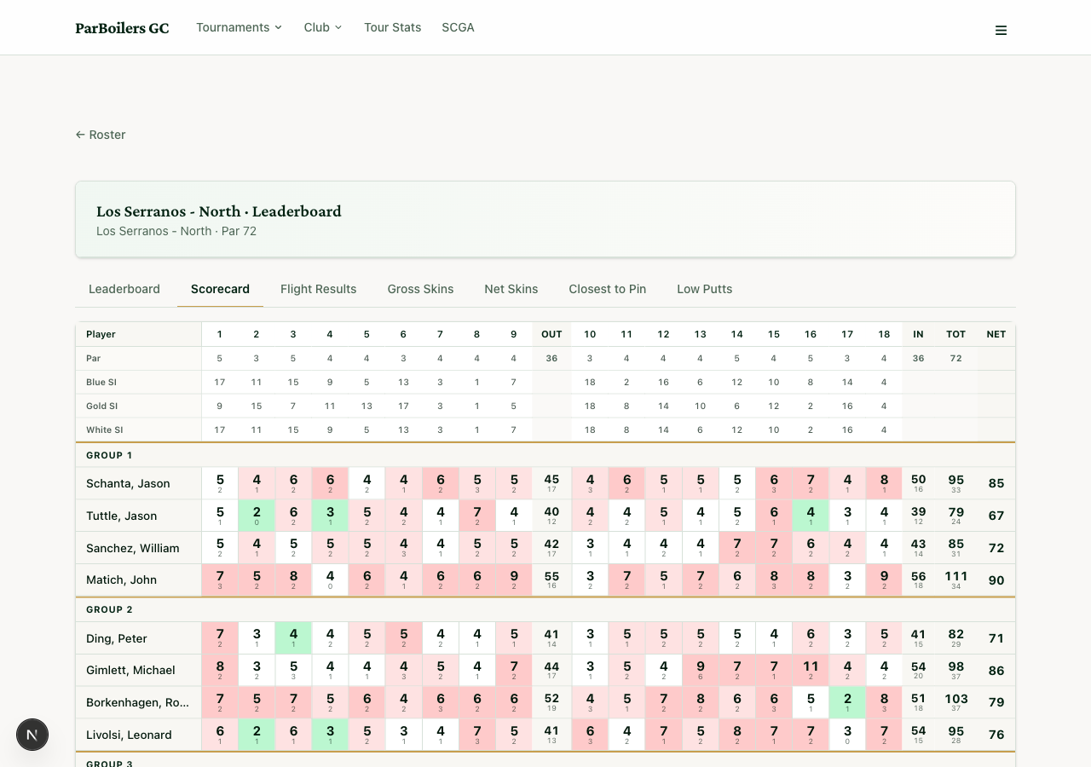Select player Sanchez, William
The width and height of the screenshot is (1091, 767).
[x=133, y=548]
